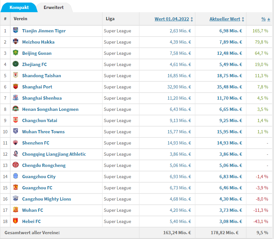Click the Chengdu Rongcheng club crest

click(15, 165)
